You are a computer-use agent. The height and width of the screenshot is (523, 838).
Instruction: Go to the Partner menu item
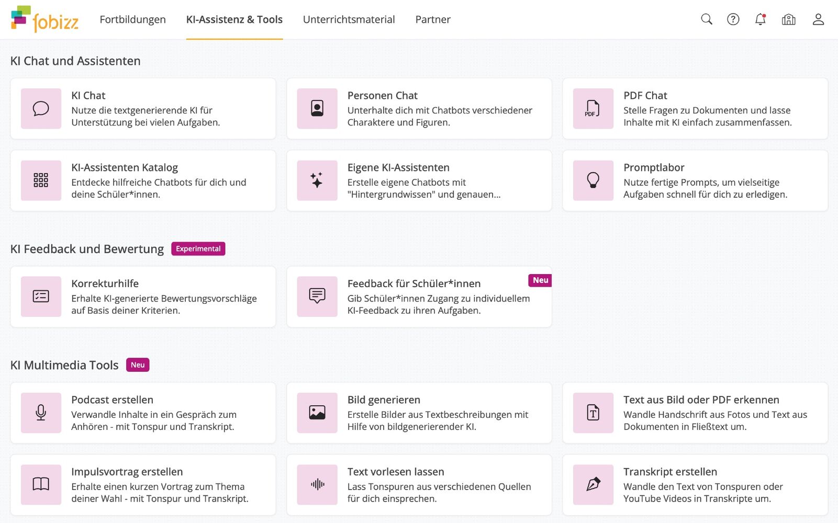(x=433, y=19)
